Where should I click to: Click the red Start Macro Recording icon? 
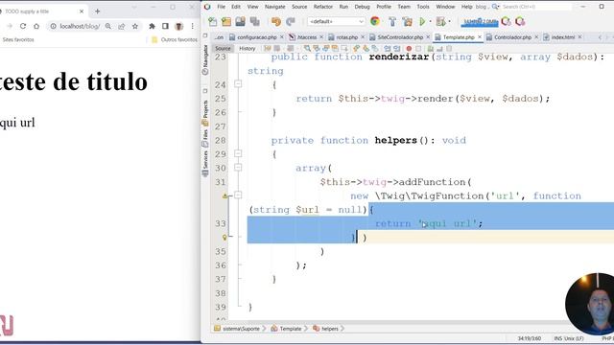point(409,49)
